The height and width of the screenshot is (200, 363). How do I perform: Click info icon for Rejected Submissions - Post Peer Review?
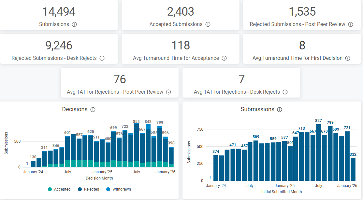[x=351, y=24]
